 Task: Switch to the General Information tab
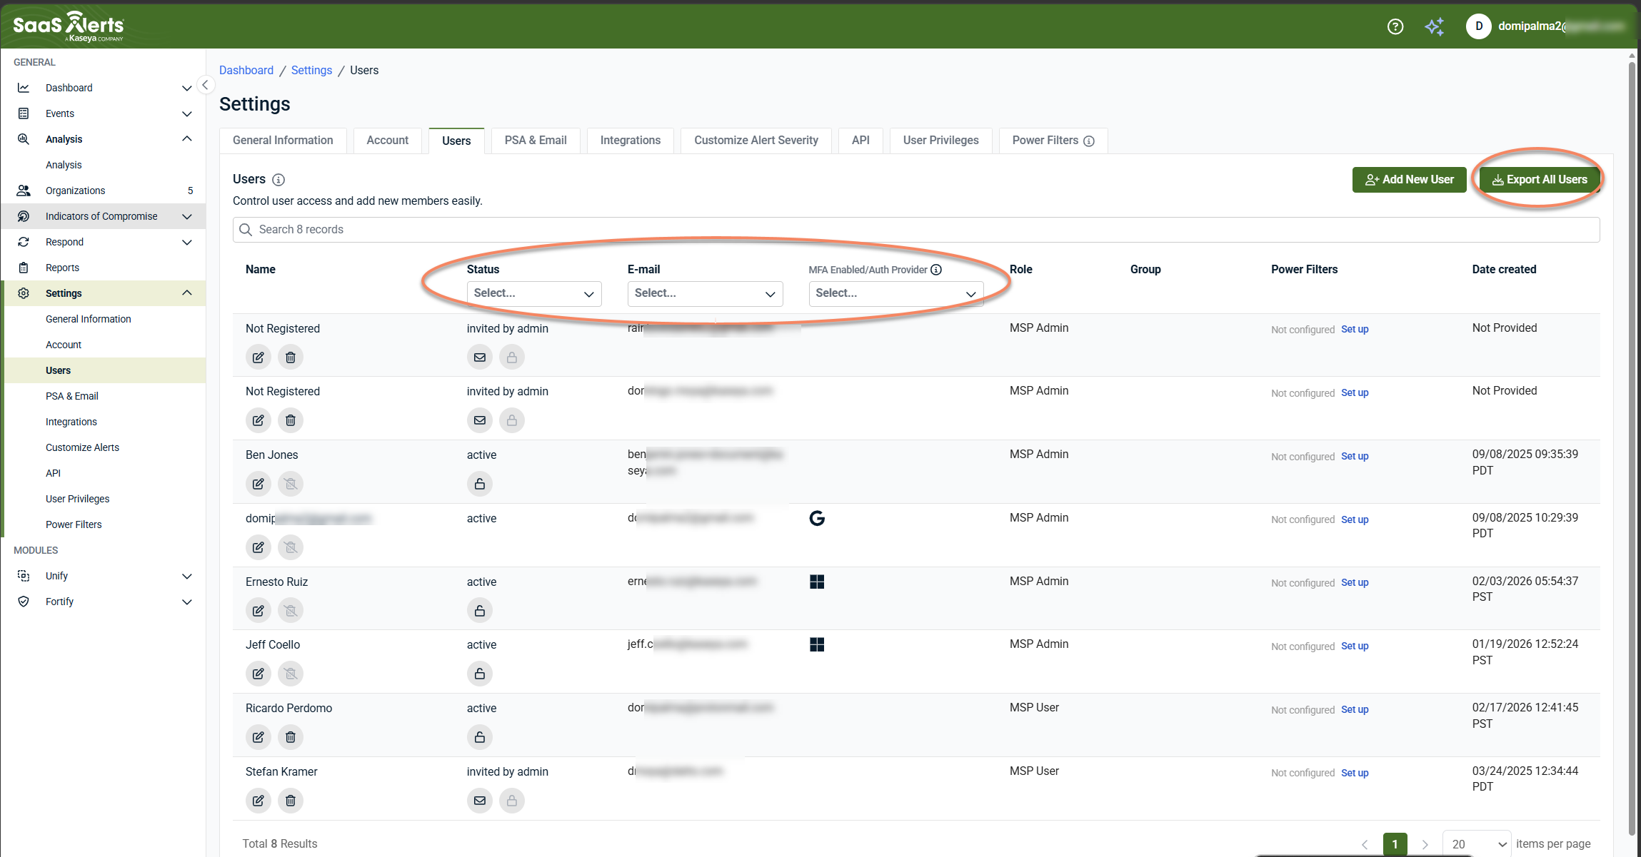tap(283, 141)
